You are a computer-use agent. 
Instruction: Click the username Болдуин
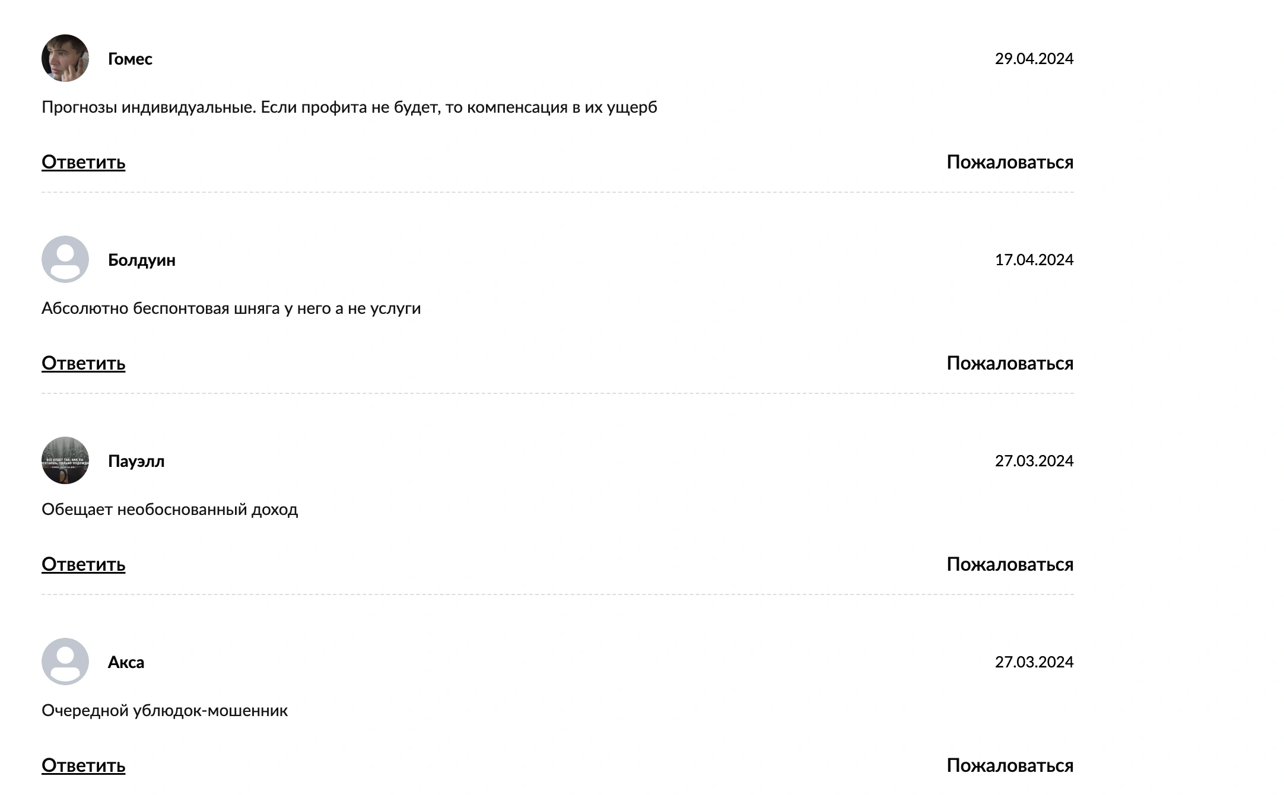tap(142, 260)
